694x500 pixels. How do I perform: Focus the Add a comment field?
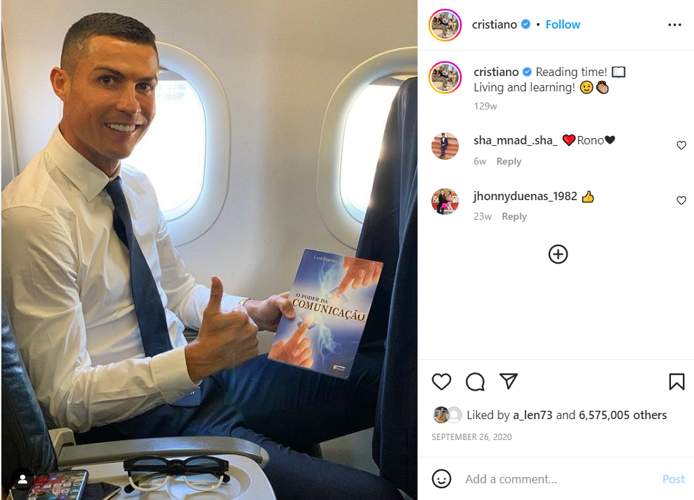coord(558,479)
